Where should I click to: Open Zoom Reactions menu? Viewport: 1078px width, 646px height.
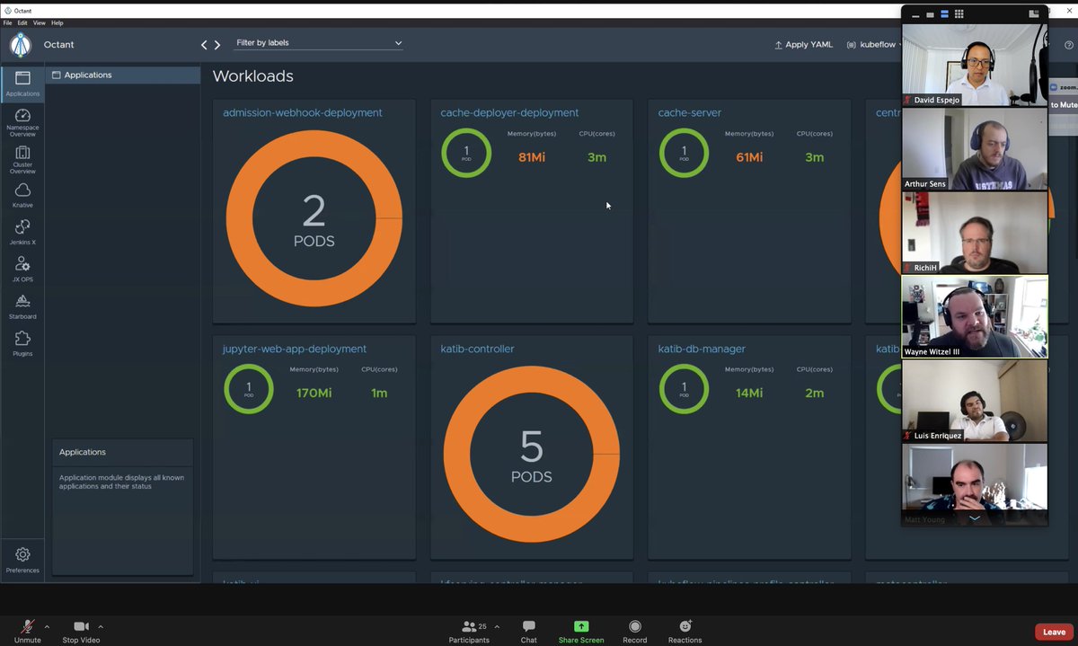(x=685, y=632)
